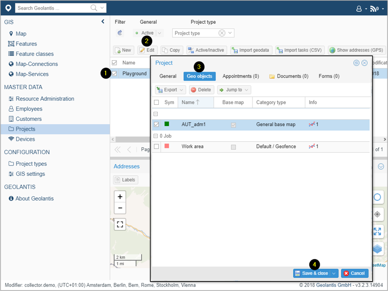388x291 pixels.
Task: Collapse the unnamed group in Geo objects
Action: 156,114
